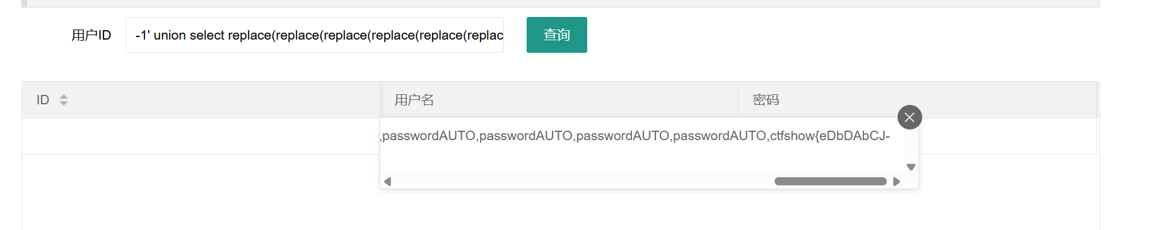Click the 密码 cell right of popup
1153x230 pixels.
(x=1007, y=136)
